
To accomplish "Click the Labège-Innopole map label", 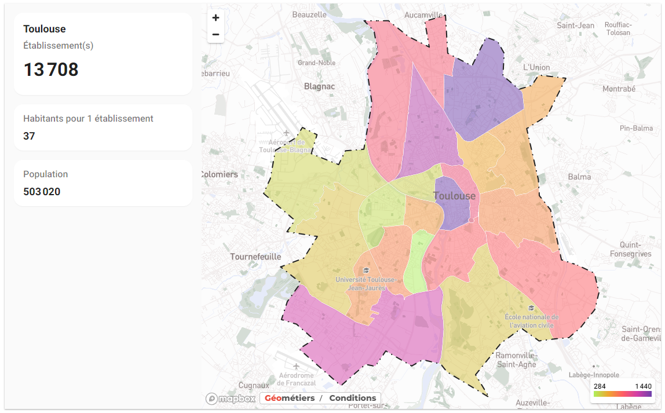I will (x=594, y=375).
